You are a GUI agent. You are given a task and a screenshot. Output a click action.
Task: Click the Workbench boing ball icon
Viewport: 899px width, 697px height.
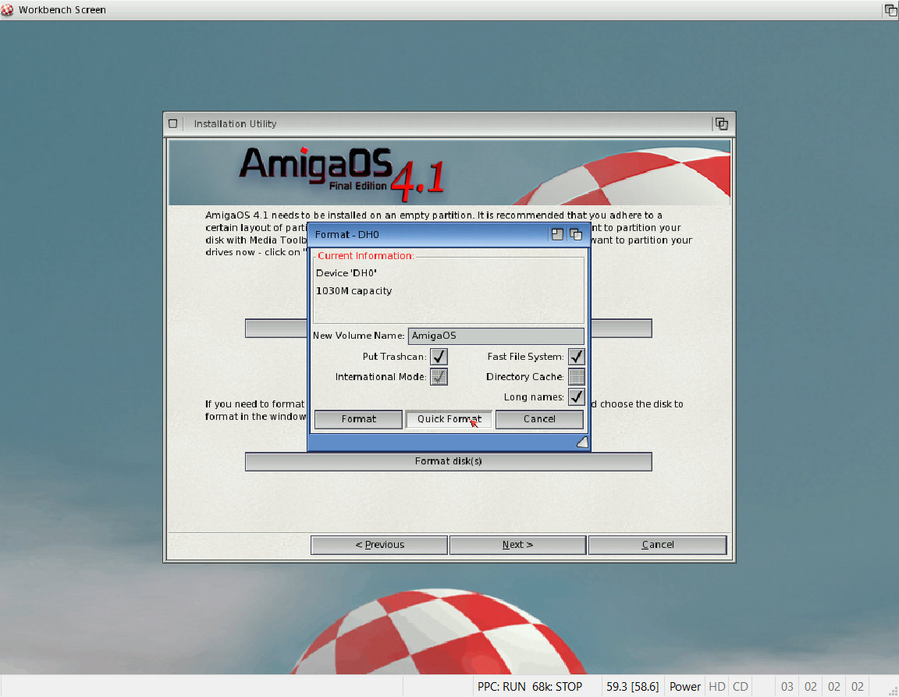(8, 9)
